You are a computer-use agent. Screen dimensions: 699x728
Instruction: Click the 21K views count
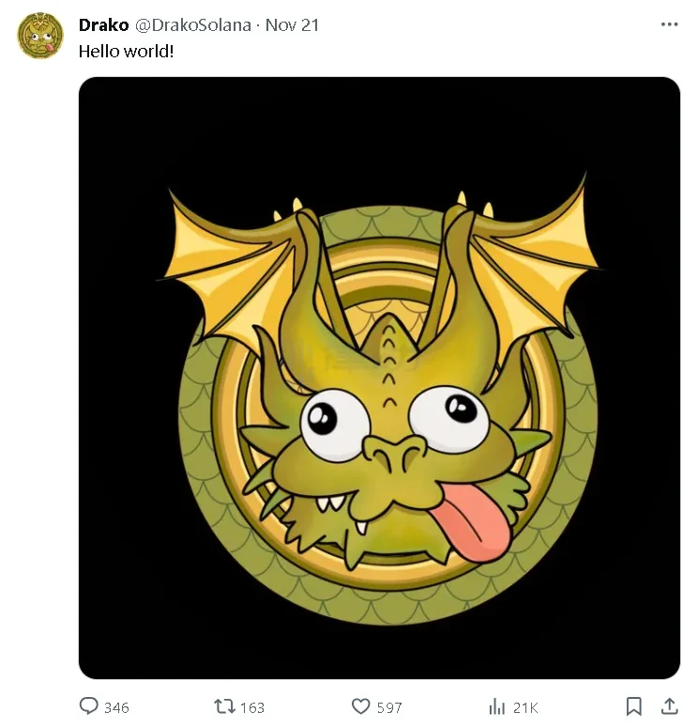click(x=525, y=707)
